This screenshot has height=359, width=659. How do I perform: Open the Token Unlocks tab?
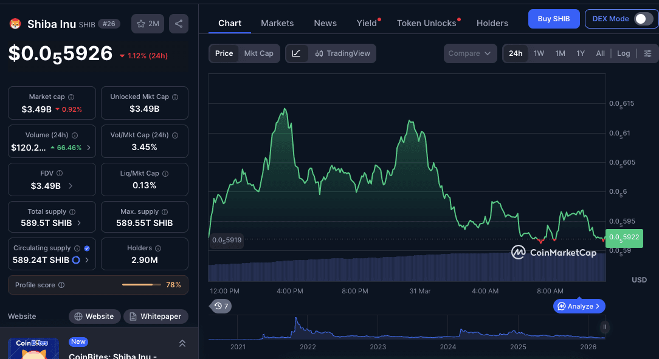point(426,23)
